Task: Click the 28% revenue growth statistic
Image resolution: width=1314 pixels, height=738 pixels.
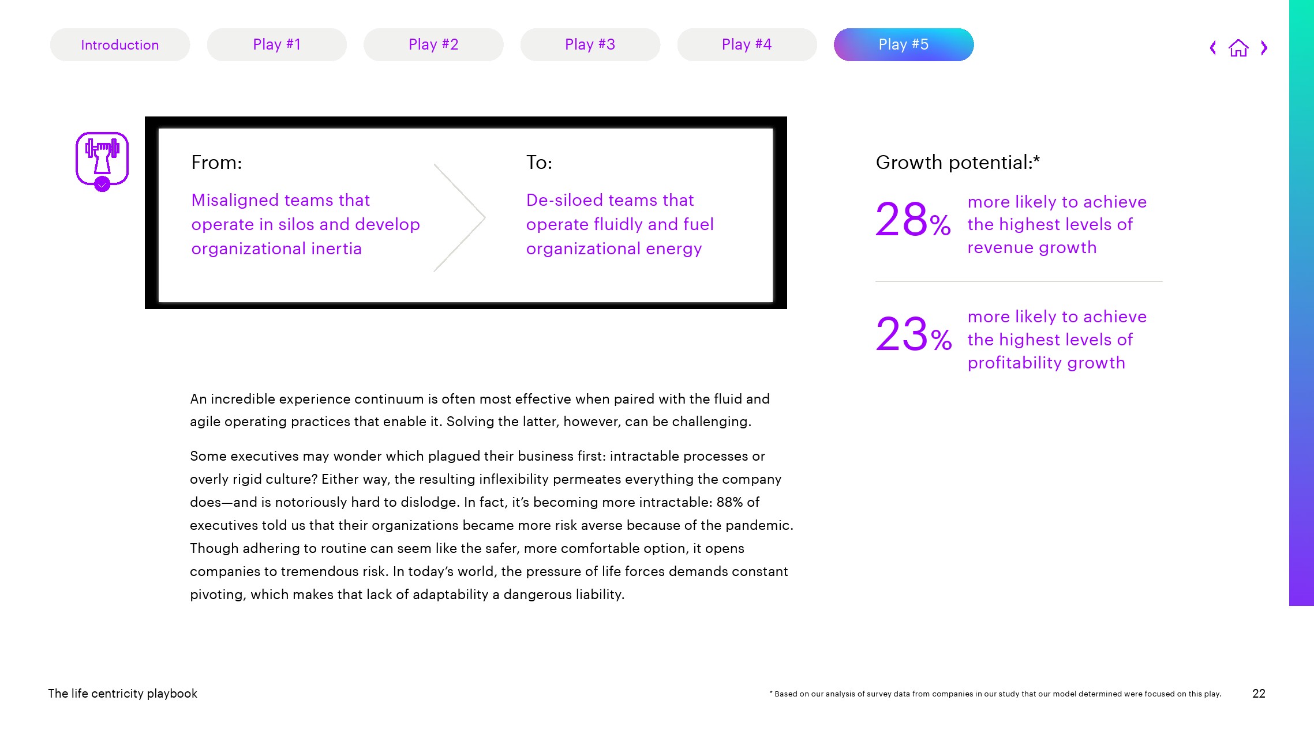Action: [x=913, y=220]
